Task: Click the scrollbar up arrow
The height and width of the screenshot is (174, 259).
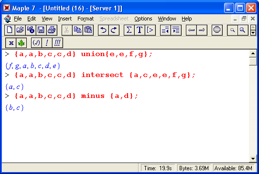Action: (253, 53)
